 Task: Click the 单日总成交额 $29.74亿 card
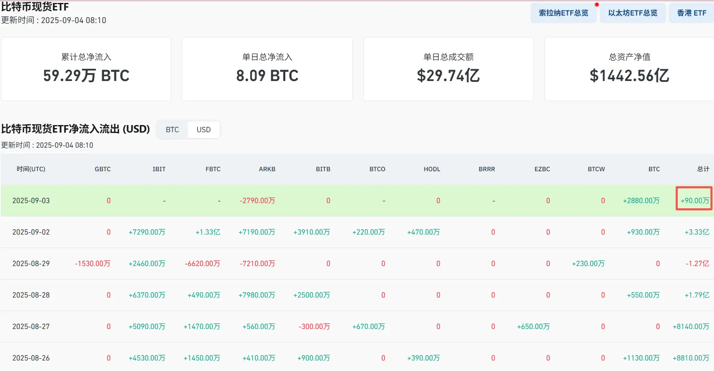(449, 69)
